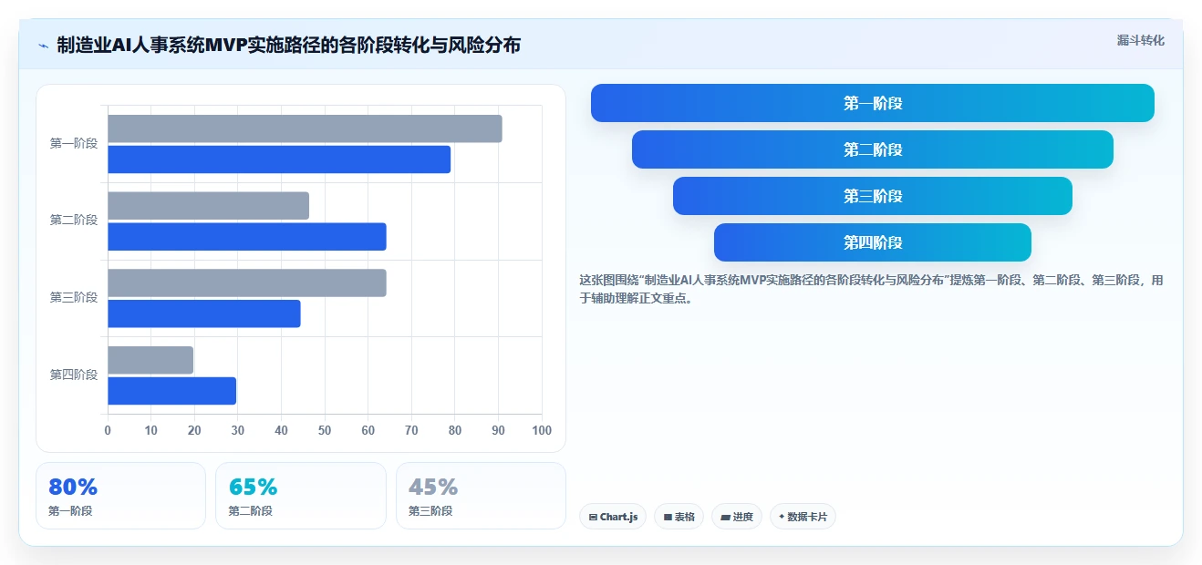Click the gray bar for 第四阶段

coord(150,360)
